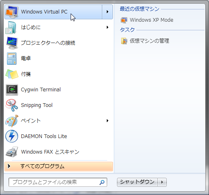Click the Cygwin Terminal icon
Screen dimensions: 209x195
12,90
